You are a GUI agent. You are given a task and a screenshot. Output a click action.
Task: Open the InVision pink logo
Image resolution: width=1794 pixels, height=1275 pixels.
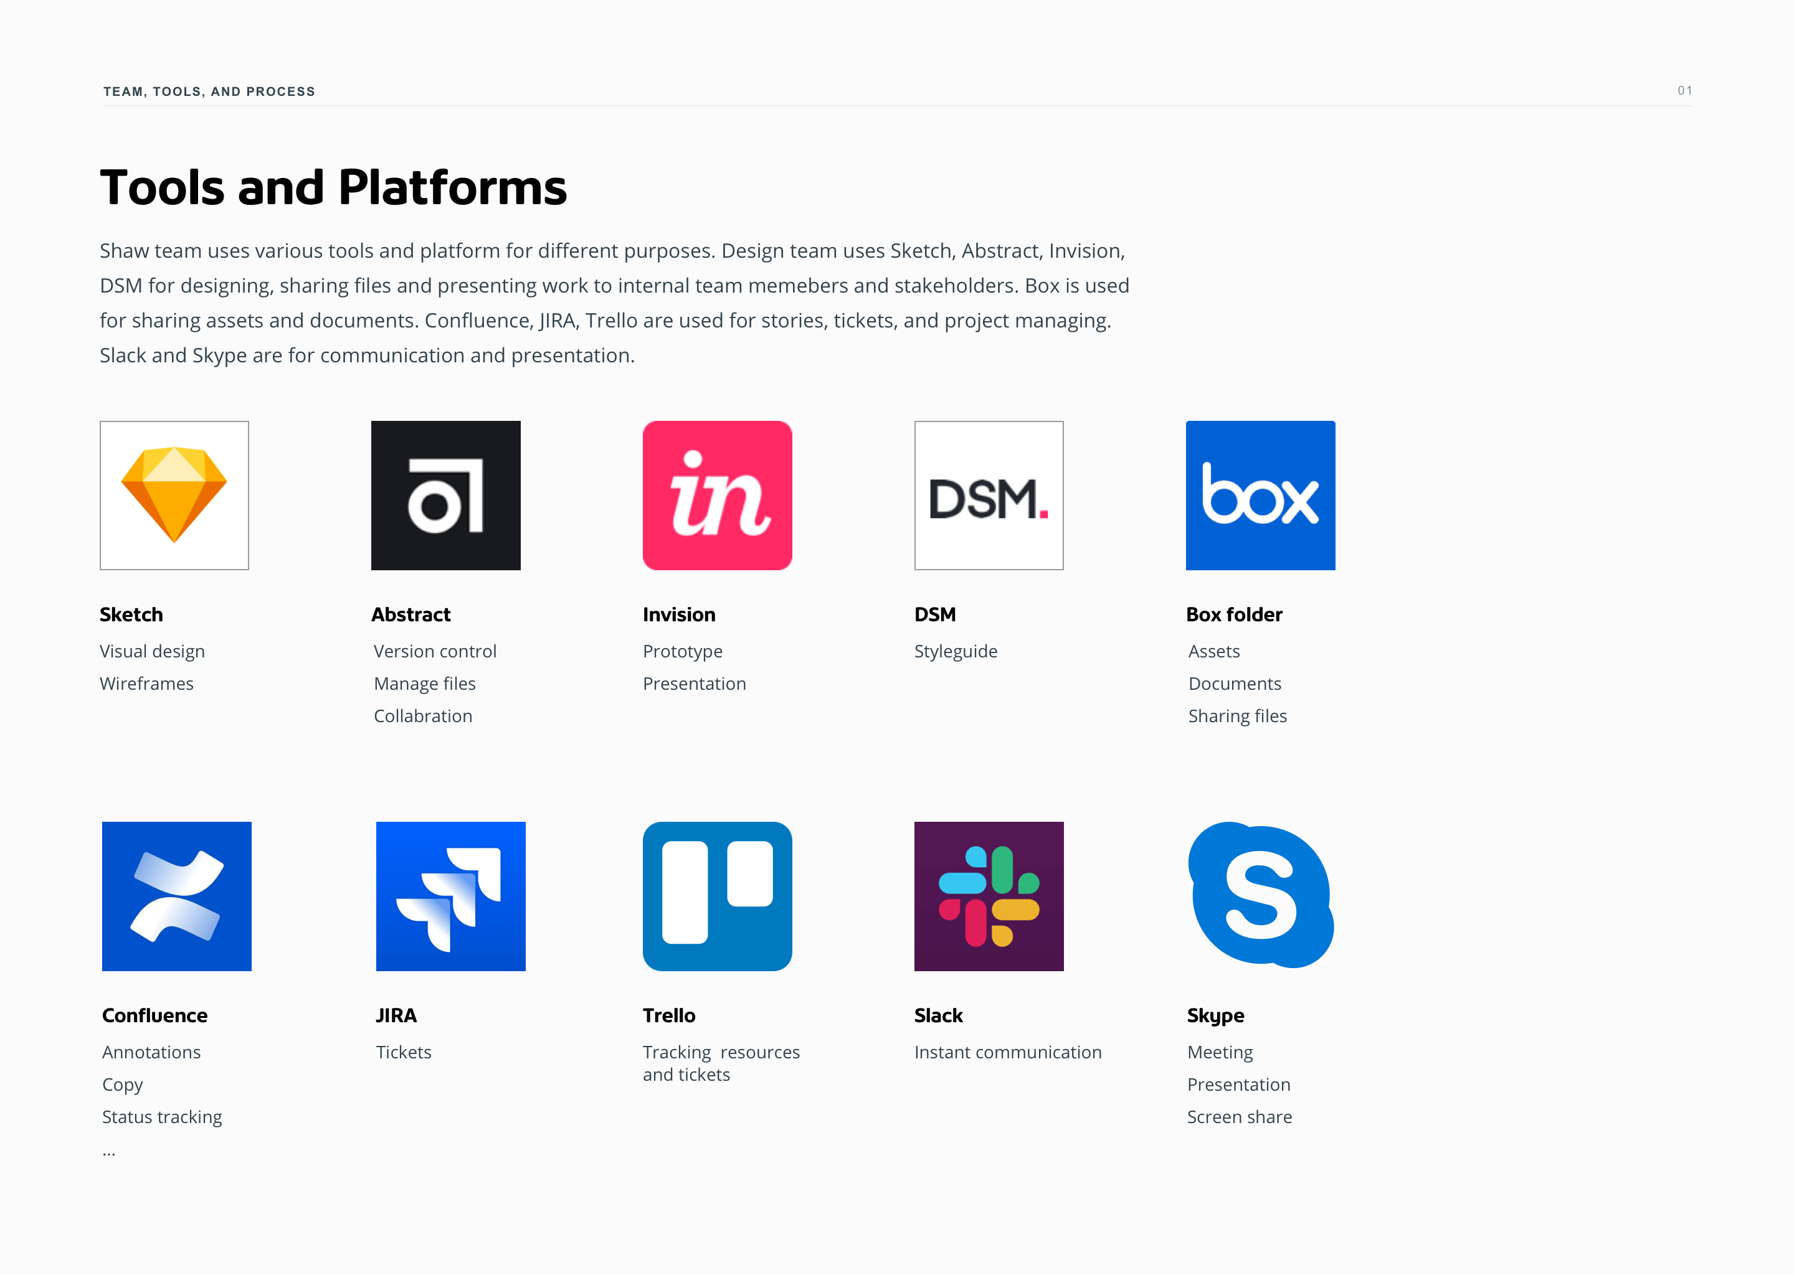click(x=717, y=496)
